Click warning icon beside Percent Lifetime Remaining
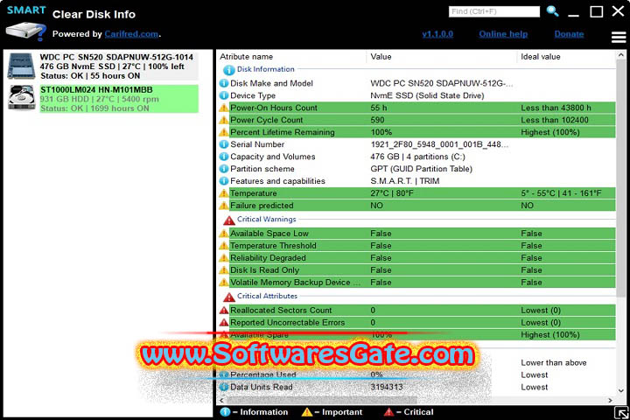The image size is (630, 420). pyautogui.click(x=224, y=132)
